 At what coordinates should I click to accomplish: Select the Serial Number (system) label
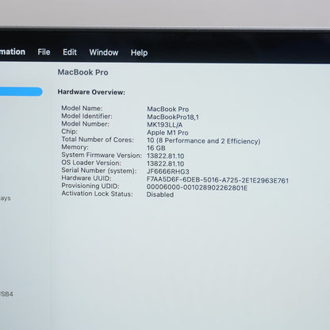pos(99,171)
